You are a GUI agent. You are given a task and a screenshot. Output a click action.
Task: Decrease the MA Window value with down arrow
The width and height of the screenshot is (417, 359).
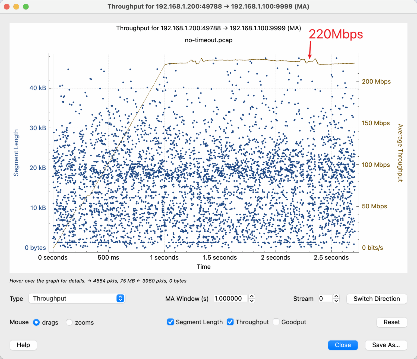click(x=252, y=301)
